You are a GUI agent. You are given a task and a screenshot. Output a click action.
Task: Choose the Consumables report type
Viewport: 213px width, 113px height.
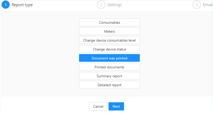[110, 22]
